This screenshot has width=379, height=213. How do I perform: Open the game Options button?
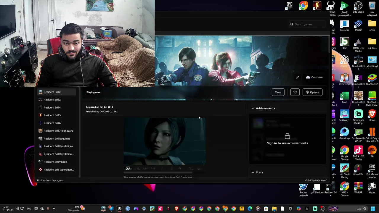point(312,92)
